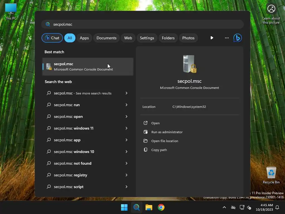285x214 pixels.
Task: Click magnifier icon beside 'secpol.msc open'
Action: pos(49,116)
